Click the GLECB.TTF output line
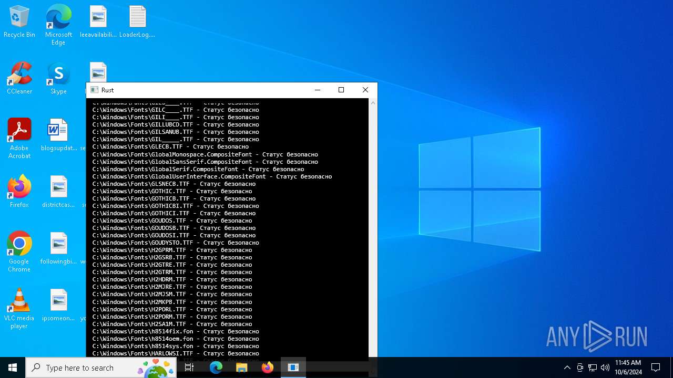 click(170, 146)
